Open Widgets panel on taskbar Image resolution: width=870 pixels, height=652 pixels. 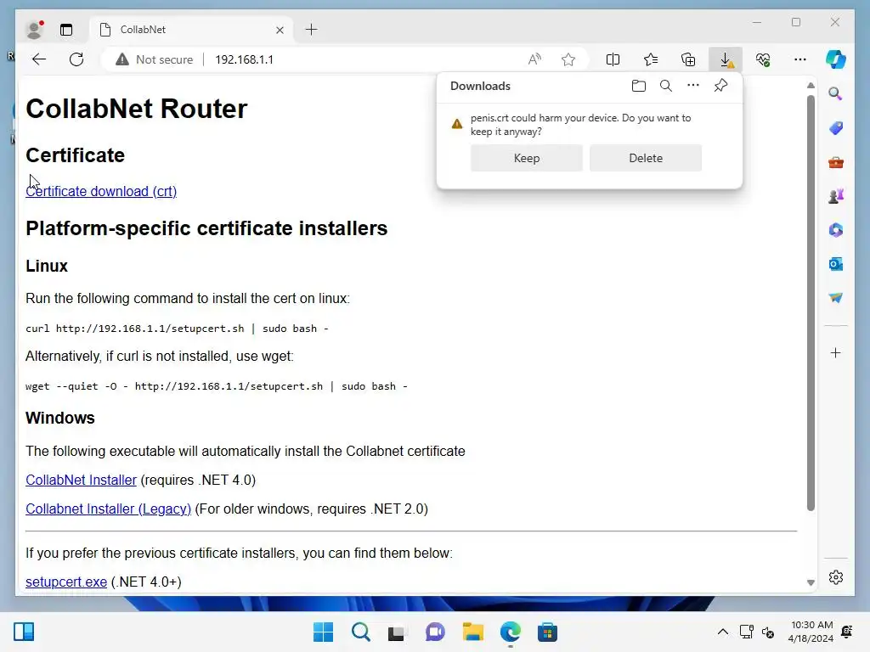point(23,632)
